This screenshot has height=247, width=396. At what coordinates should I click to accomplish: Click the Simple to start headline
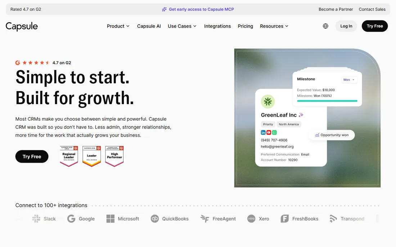coord(72,77)
